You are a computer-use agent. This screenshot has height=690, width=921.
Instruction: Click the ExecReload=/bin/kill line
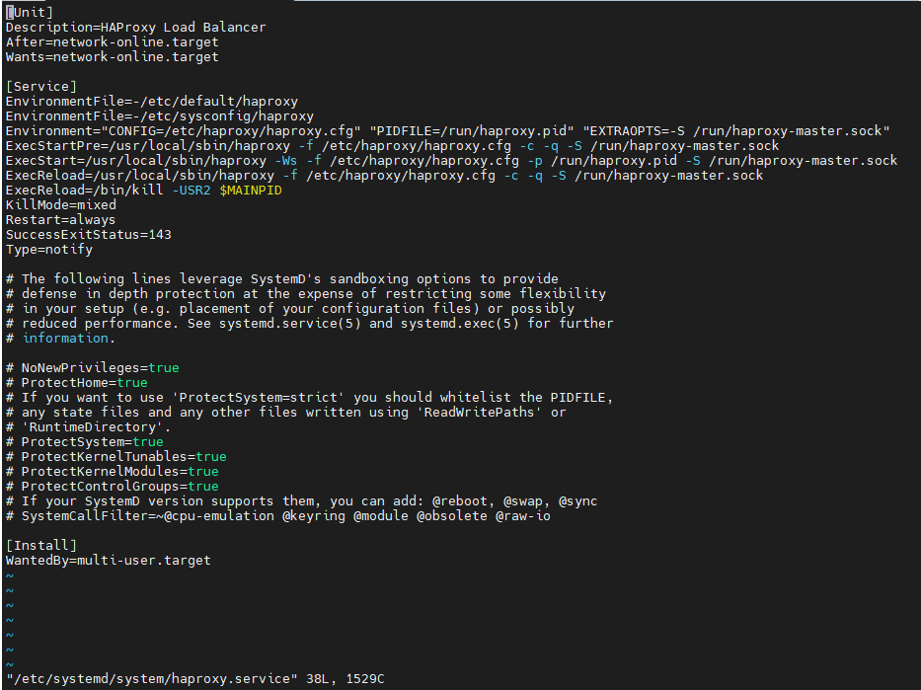[144, 191]
